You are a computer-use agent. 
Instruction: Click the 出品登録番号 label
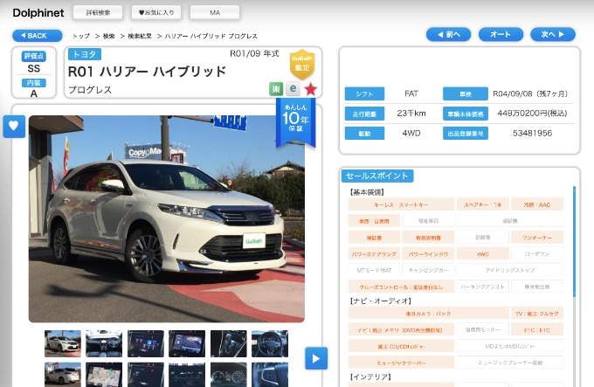466,134
